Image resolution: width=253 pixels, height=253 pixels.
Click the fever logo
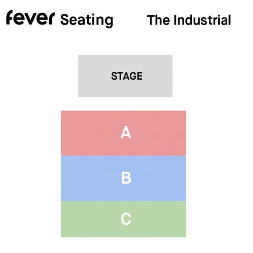click(31, 18)
